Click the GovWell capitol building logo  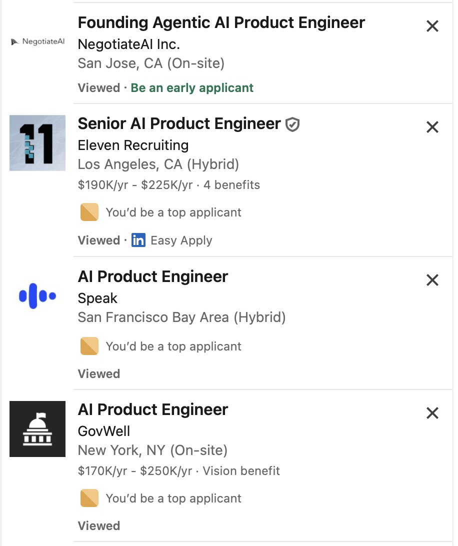[x=37, y=429]
